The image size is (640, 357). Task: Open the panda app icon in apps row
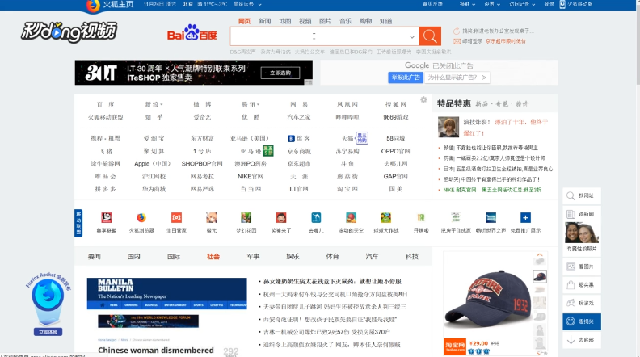click(x=107, y=217)
